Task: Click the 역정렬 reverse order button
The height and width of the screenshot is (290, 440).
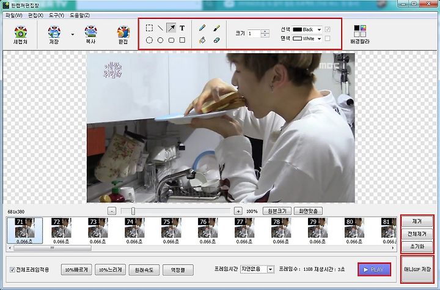Action: (x=178, y=270)
